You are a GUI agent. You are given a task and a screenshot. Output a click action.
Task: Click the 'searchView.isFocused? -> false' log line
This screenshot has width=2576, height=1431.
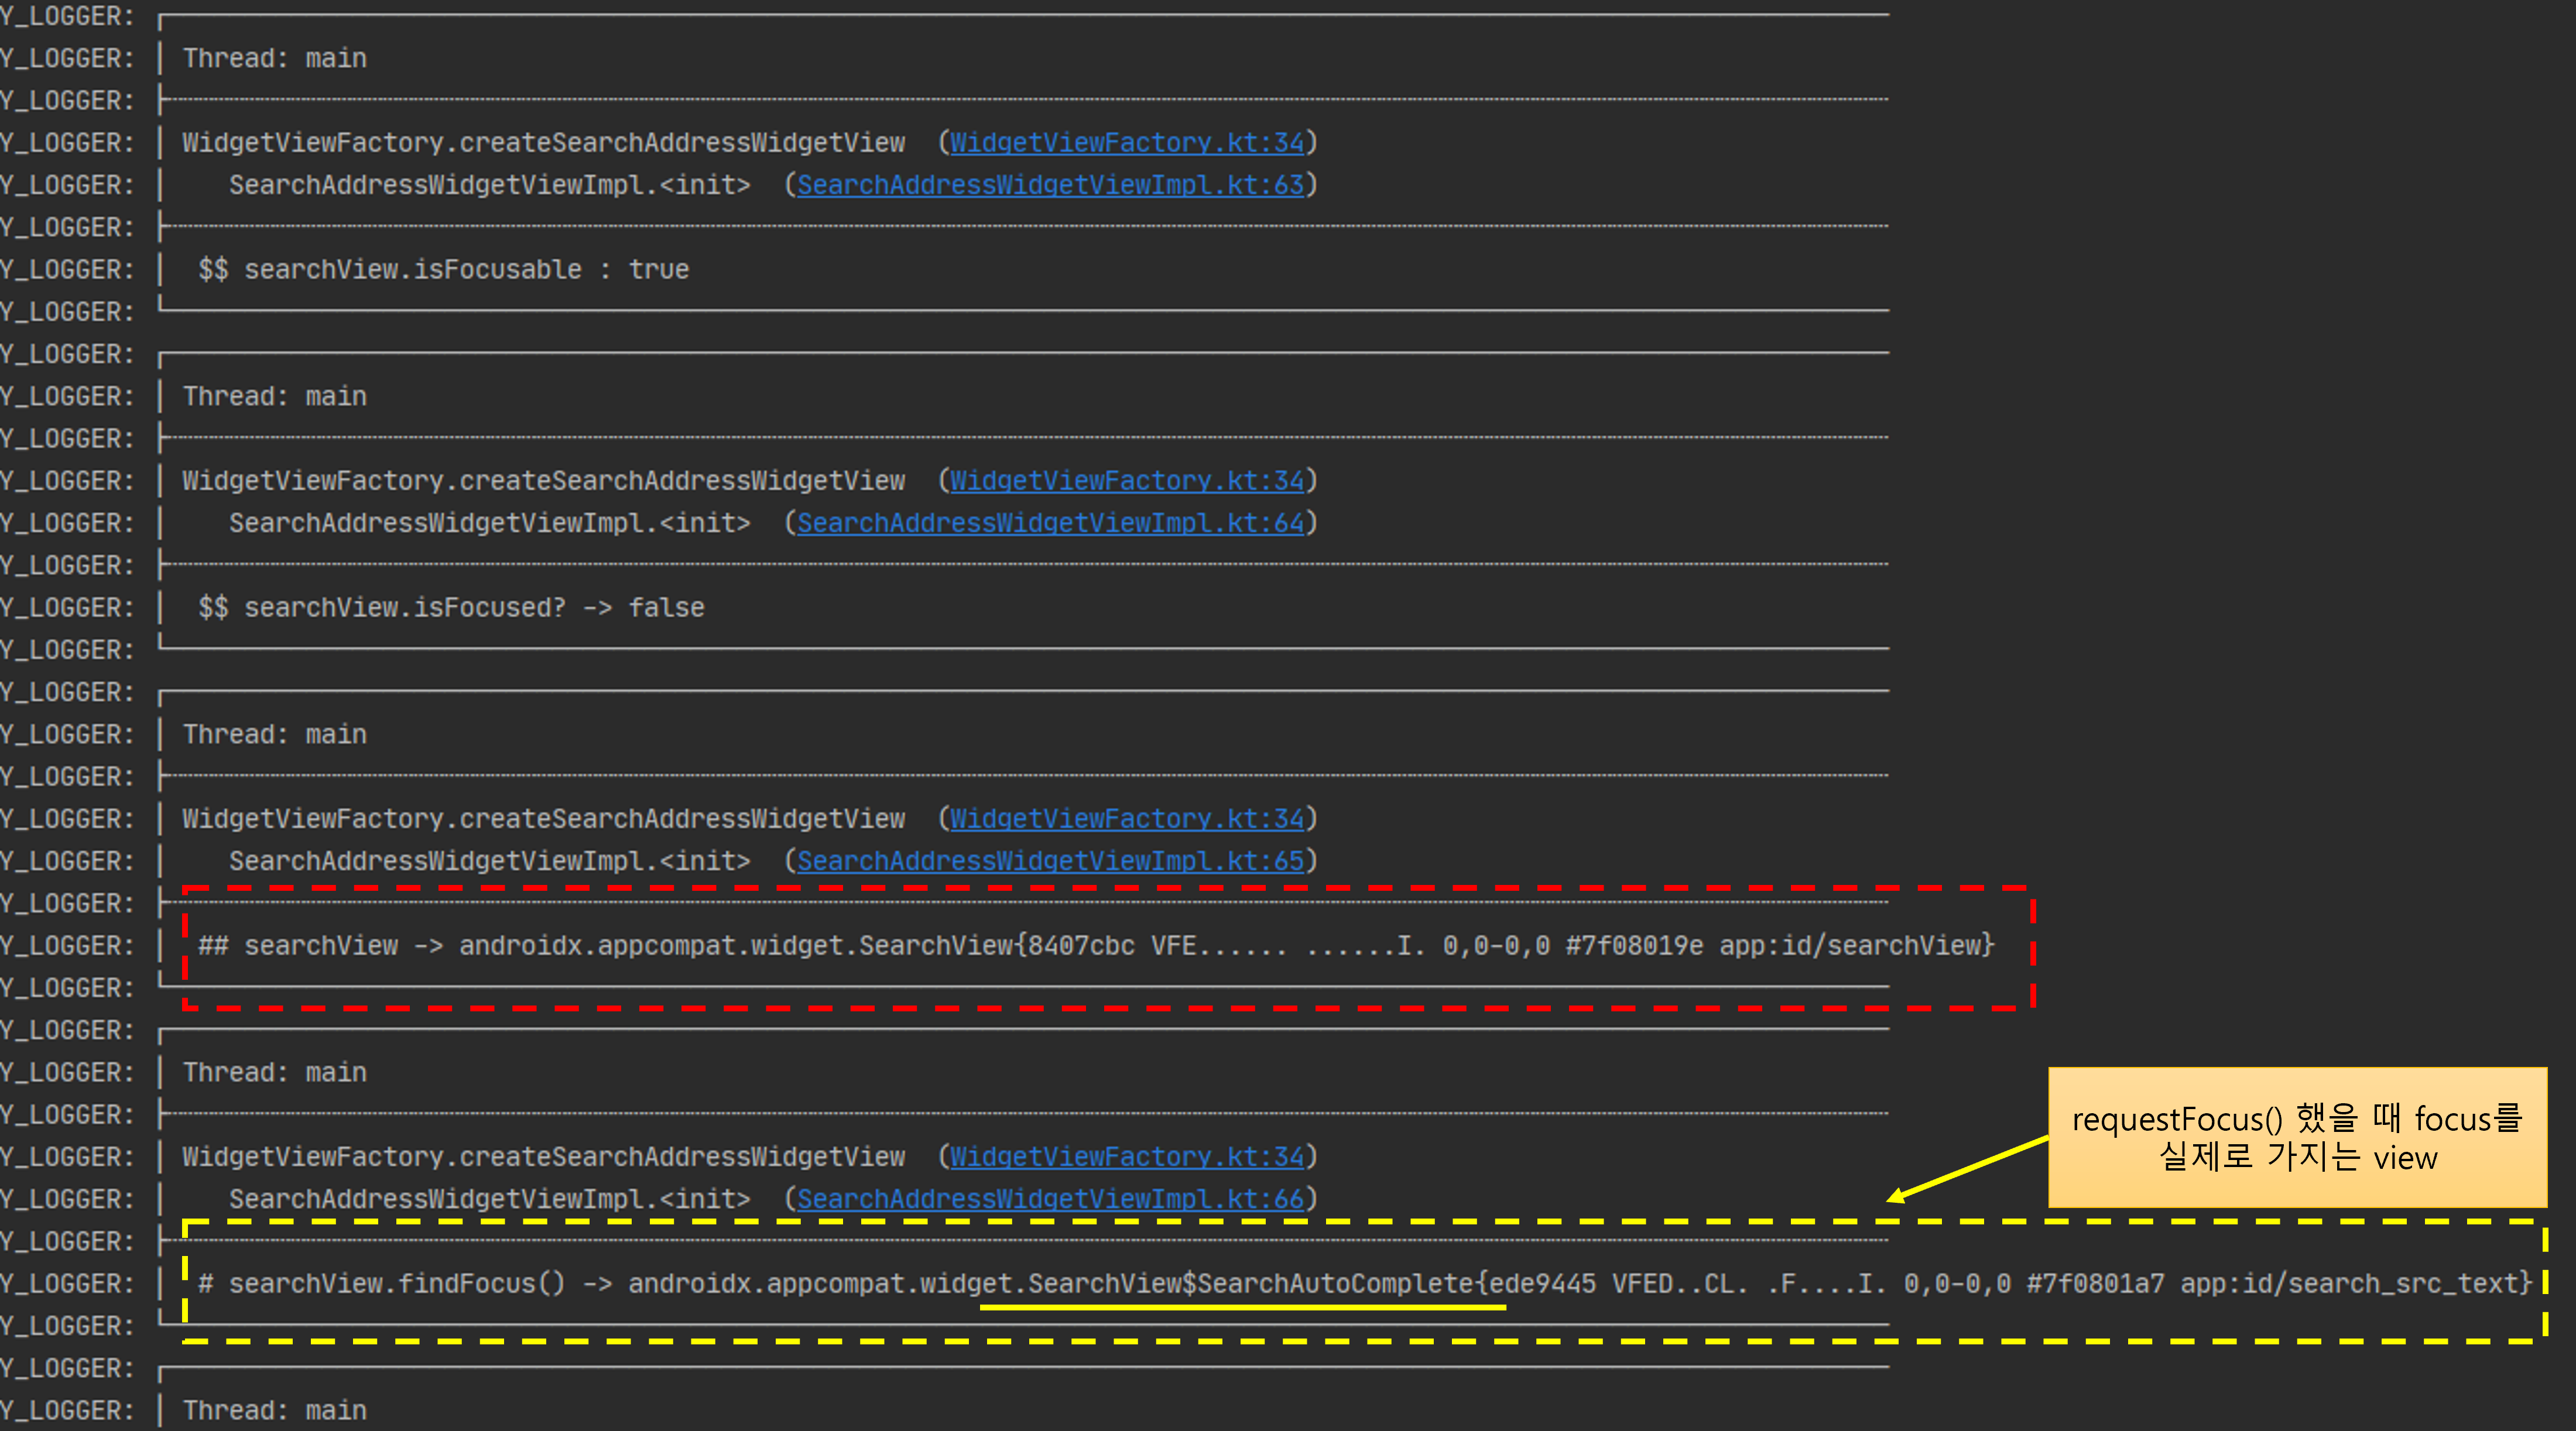[452, 608]
